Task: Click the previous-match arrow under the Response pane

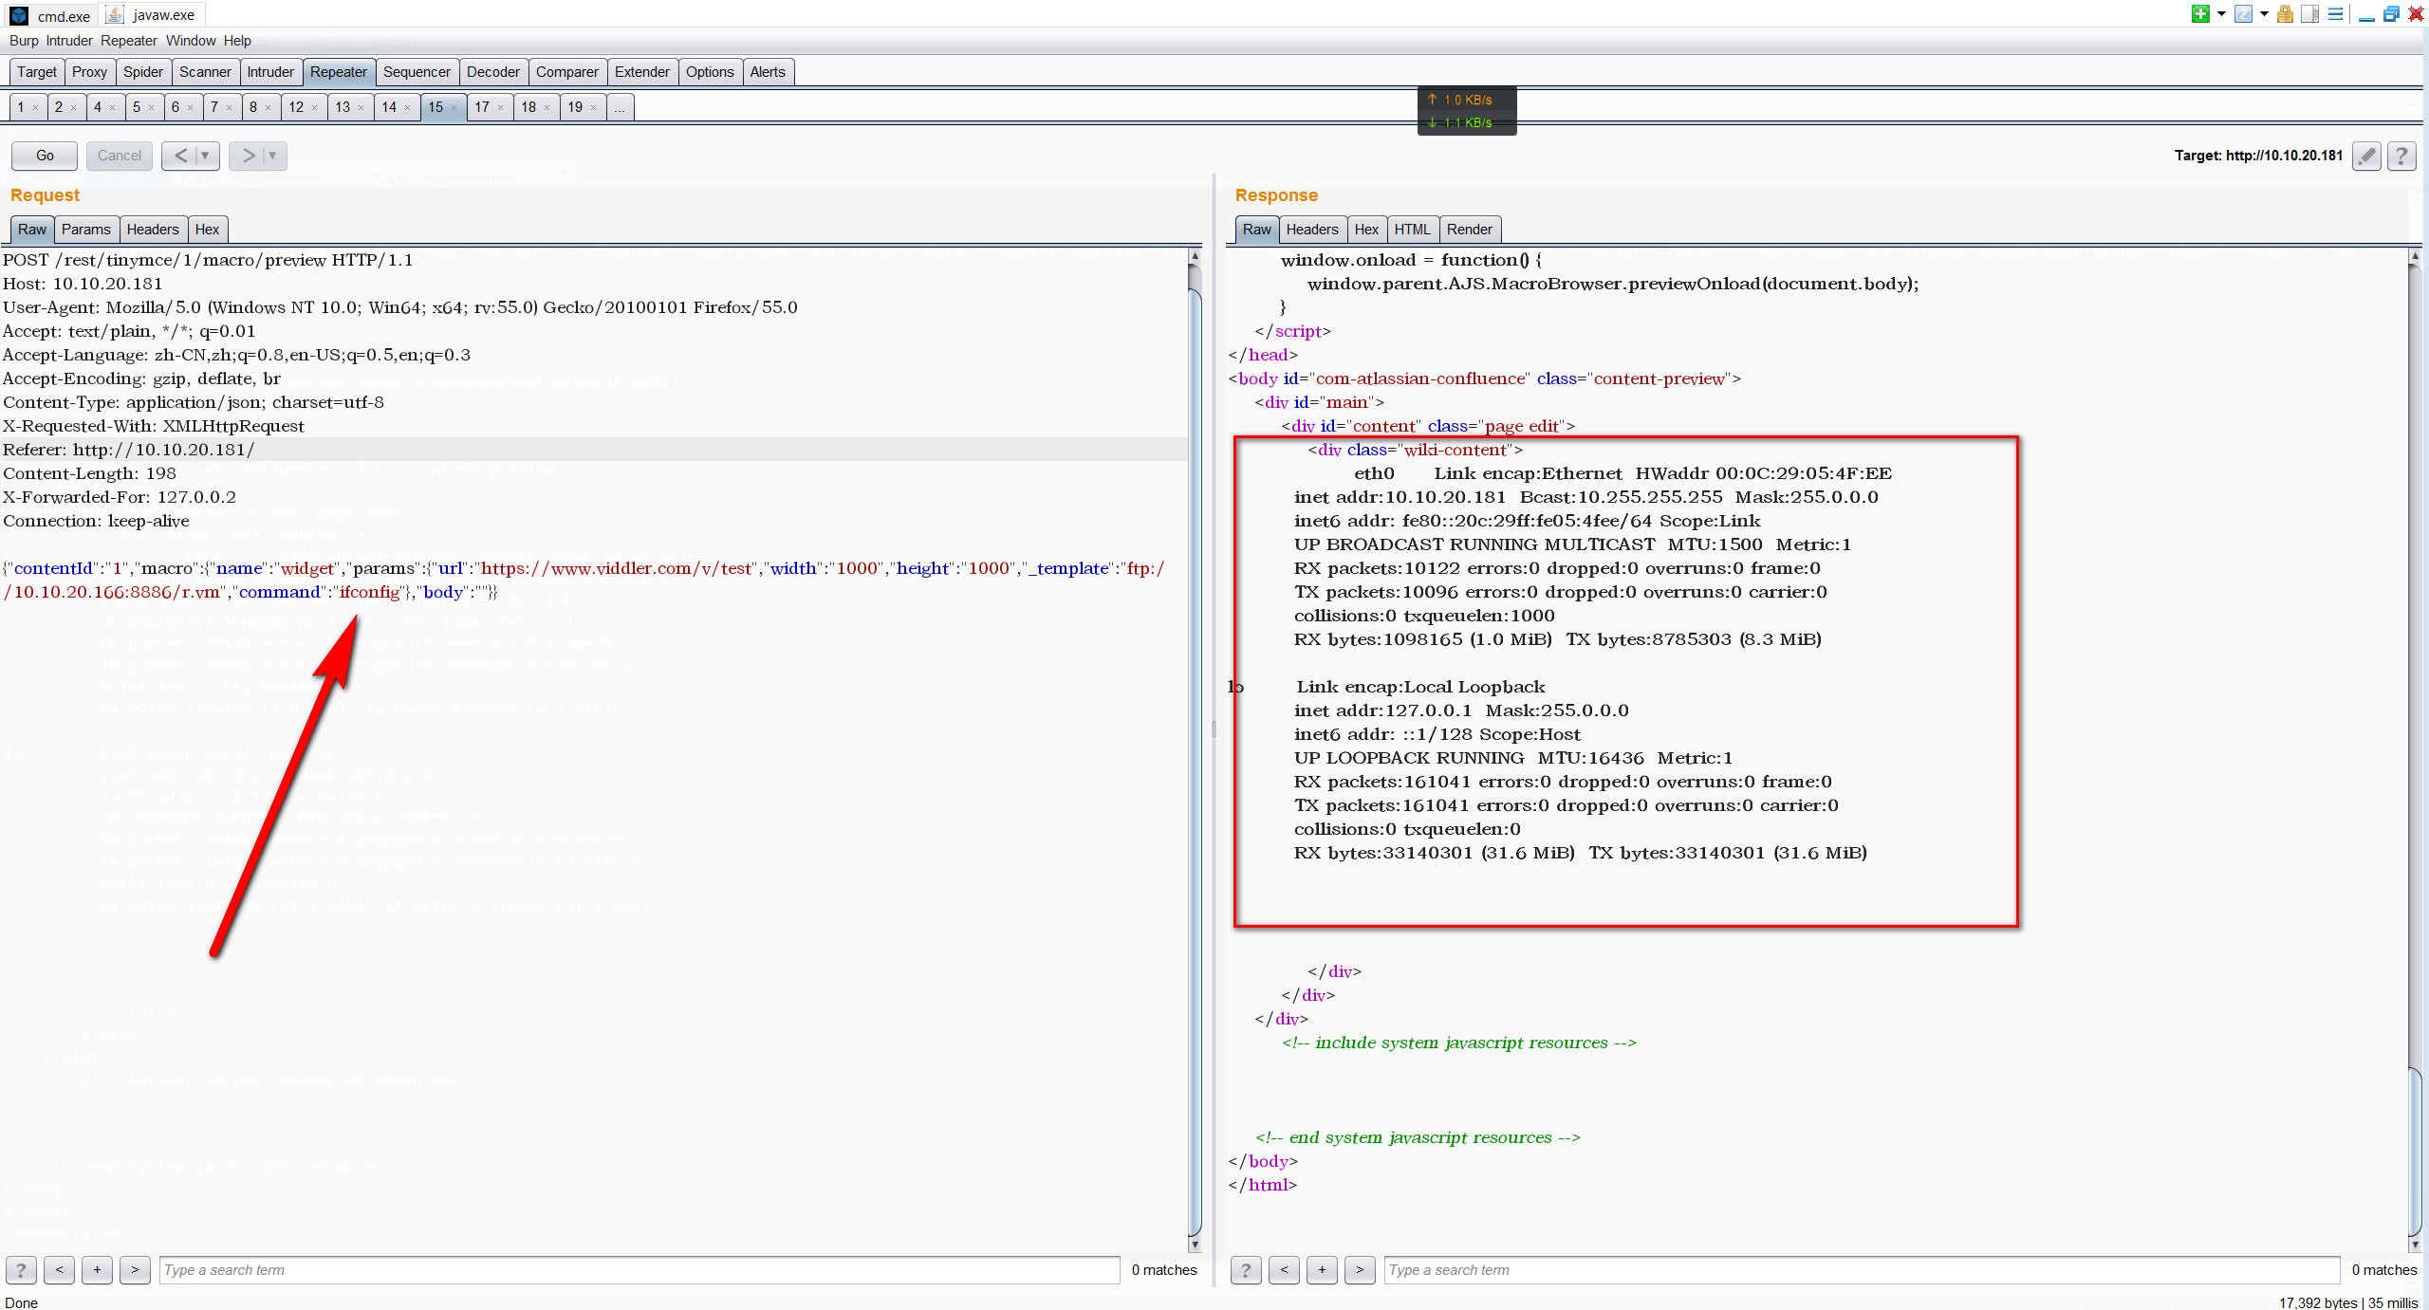Action: tap(1284, 1270)
